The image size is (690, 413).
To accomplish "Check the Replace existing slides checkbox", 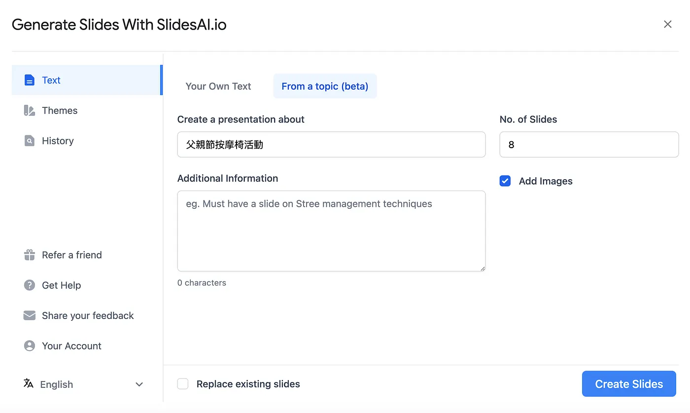I will tap(183, 384).
